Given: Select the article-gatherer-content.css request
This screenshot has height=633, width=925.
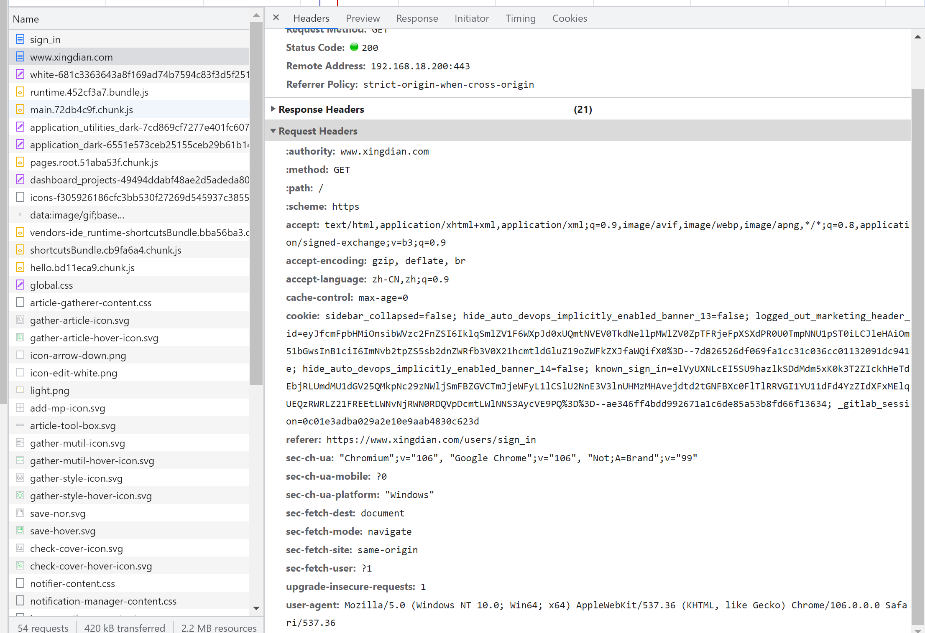Looking at the screenshot, I should [x=91, y=303].
